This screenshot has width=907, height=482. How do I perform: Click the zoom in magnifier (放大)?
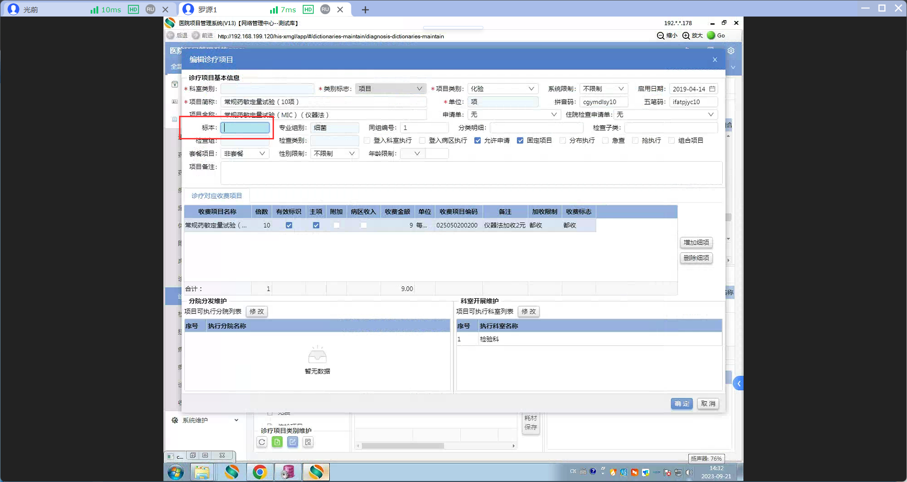pos(686,35)
